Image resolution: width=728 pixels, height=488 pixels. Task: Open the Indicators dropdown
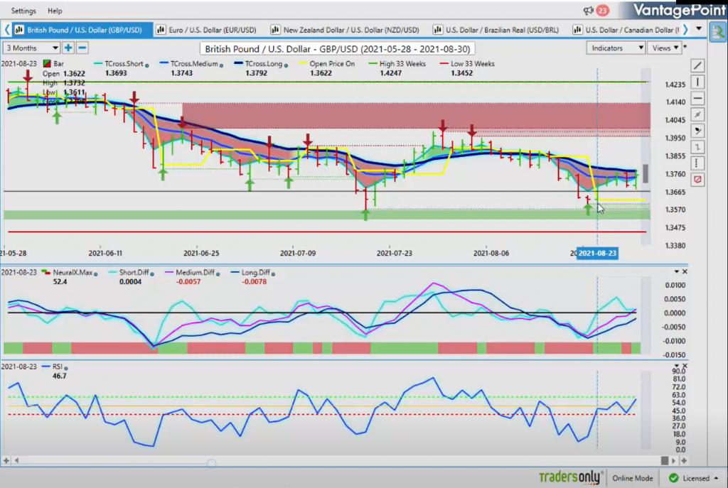(x=616, y=48)
